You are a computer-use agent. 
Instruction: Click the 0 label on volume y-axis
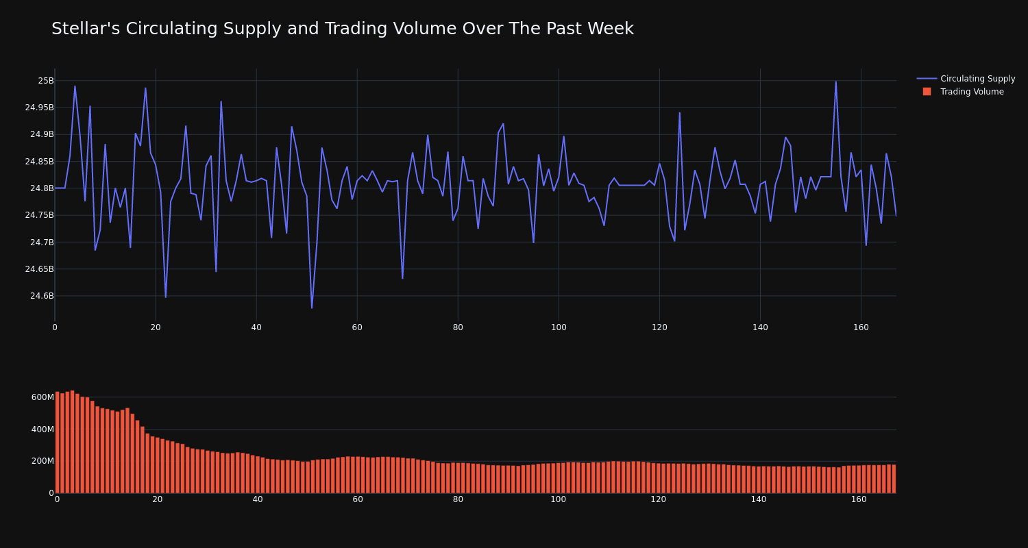click(x=51, y=493)
